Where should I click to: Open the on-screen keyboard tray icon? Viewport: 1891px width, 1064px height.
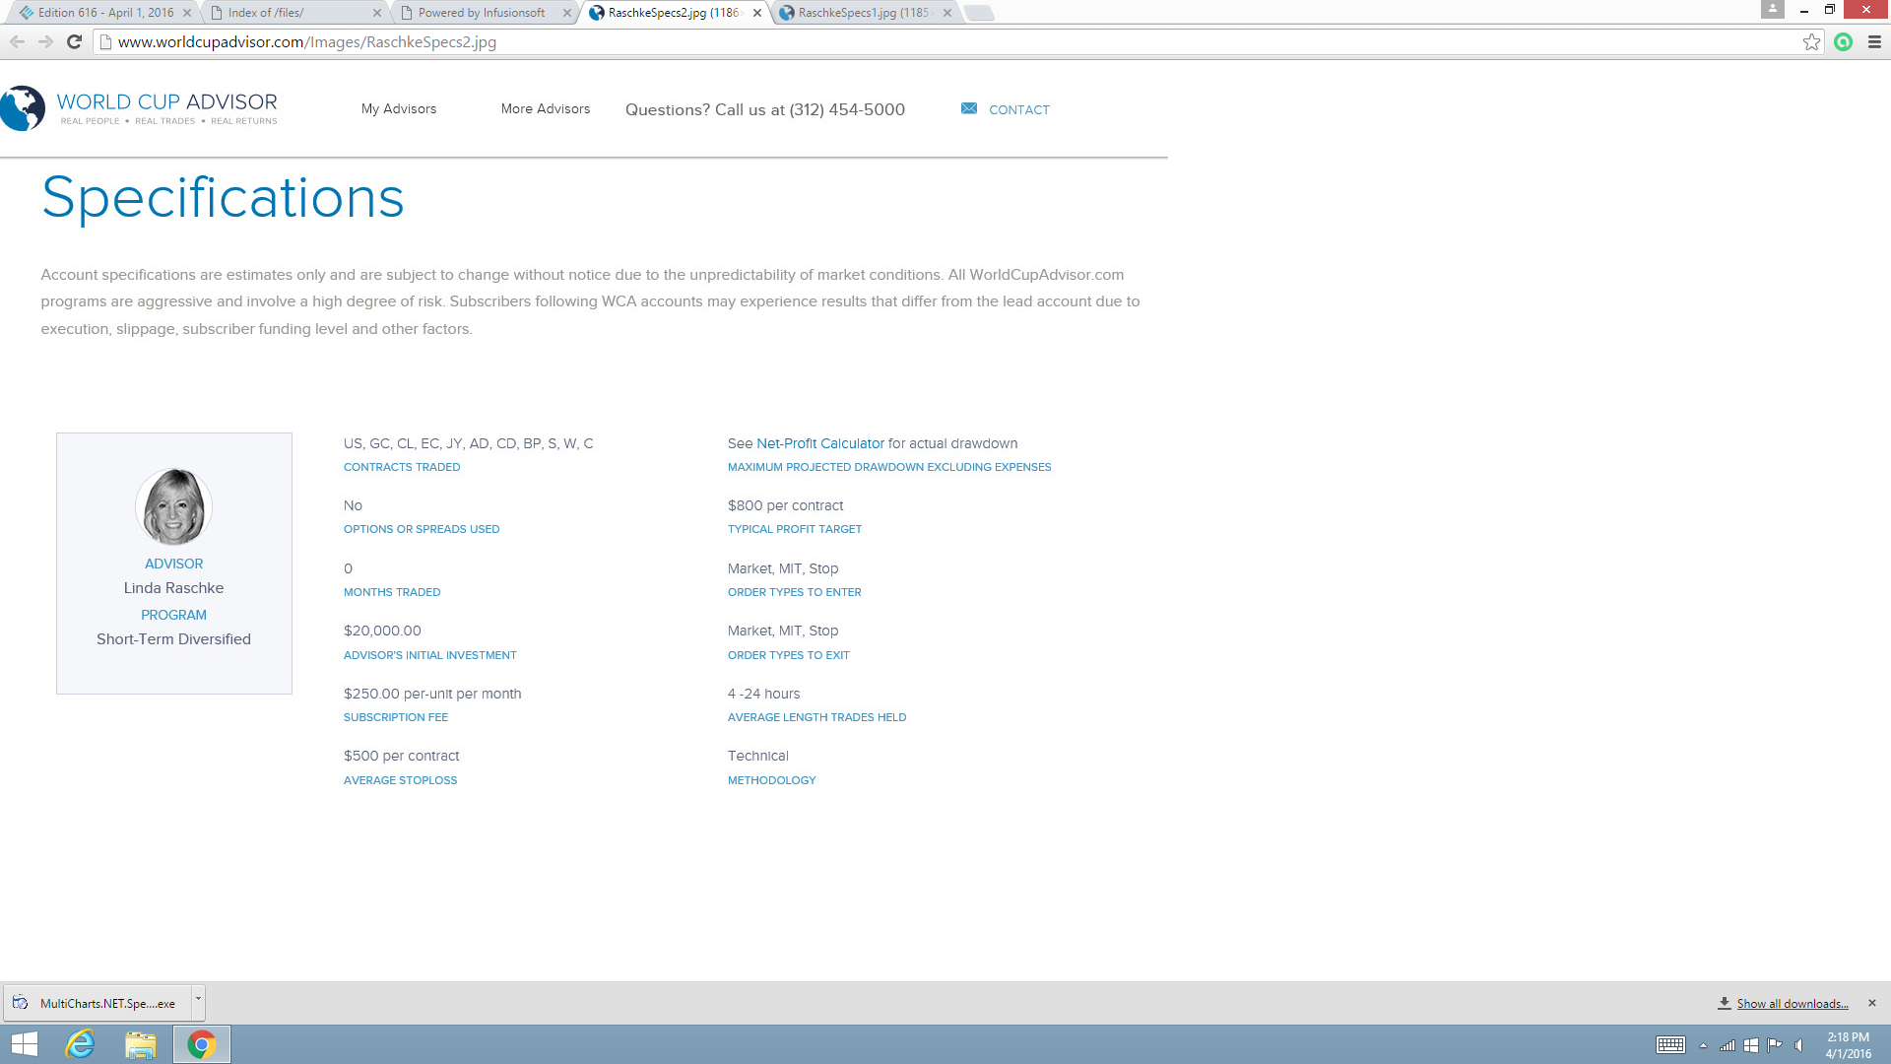pyautogui.click(x=1670, y=1045)
